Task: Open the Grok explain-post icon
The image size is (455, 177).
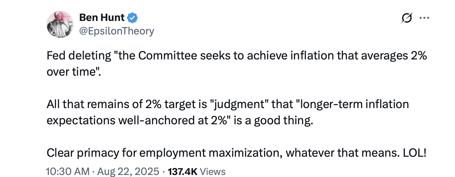Action: [x=406, y=18]
